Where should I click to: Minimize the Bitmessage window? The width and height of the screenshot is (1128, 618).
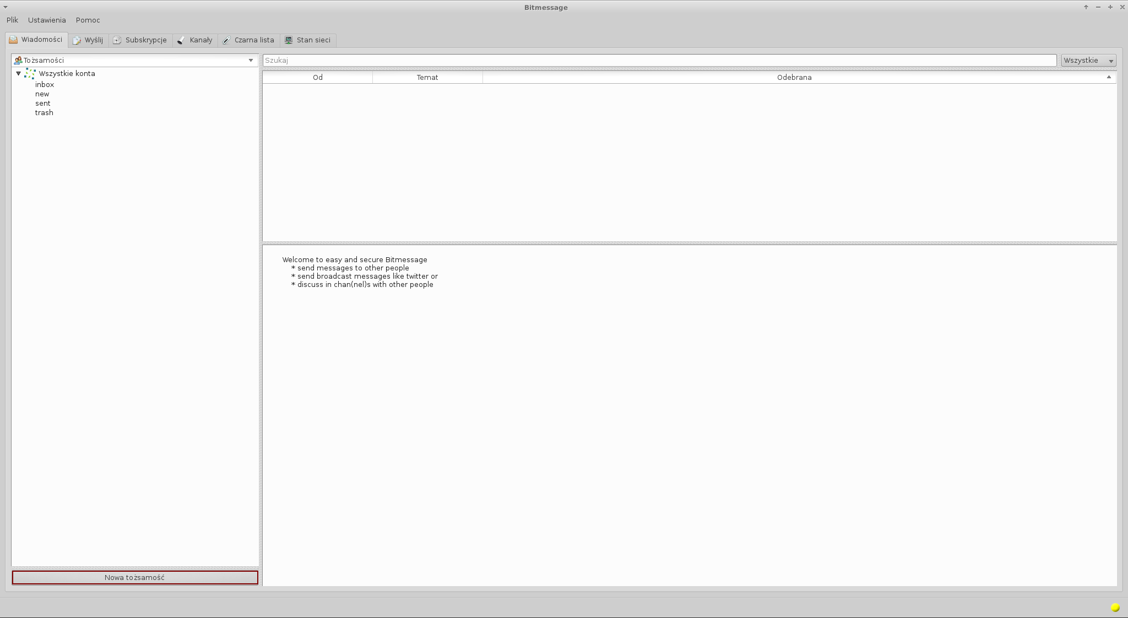[1098, 7]
